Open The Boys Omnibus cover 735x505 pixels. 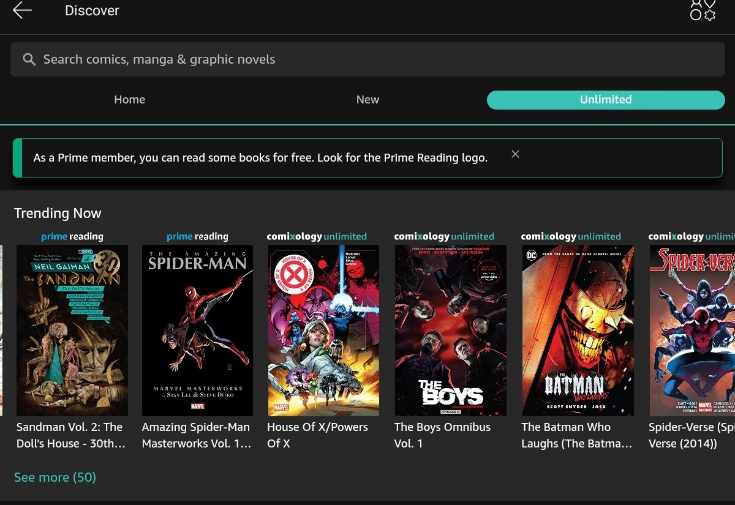[450, 331]
